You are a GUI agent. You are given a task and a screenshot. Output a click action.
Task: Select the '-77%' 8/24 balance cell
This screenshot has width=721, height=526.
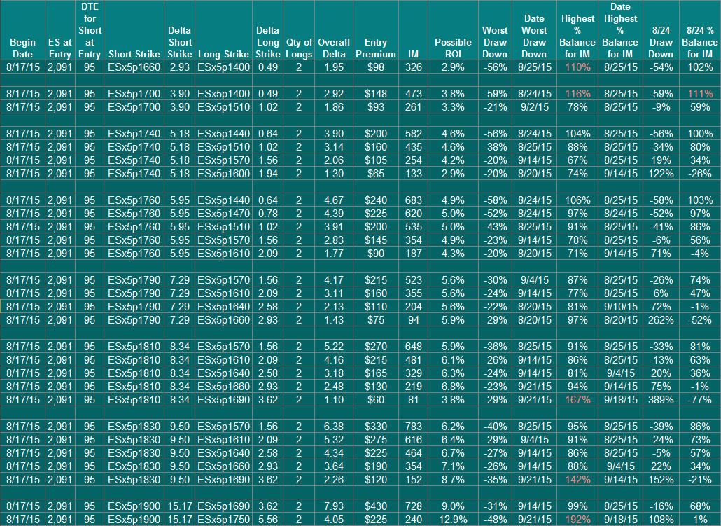point(700,400)
